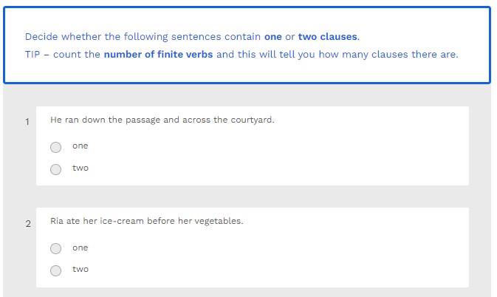The image size is (497, 297).
Task: Click the "one" answer label under the ice-cream sentence
Action: [x=80, y=248]
